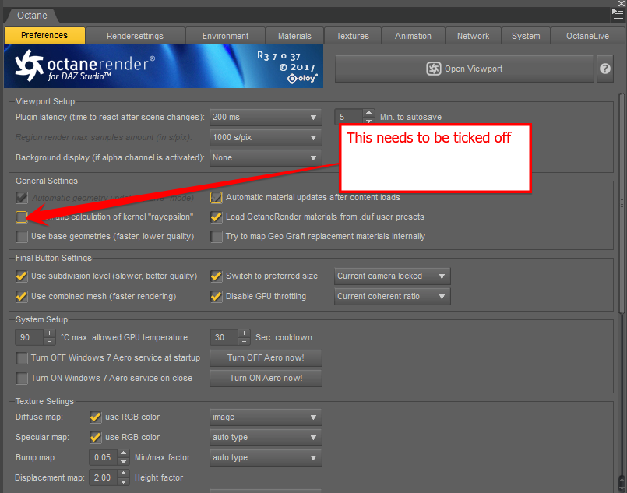Toggle Diffuse map use RGB color
627x493 pixels.
click(x=96, y=417)
